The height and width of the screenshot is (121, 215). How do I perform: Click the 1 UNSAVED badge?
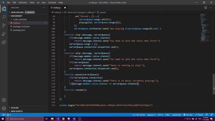coord(30,12)
